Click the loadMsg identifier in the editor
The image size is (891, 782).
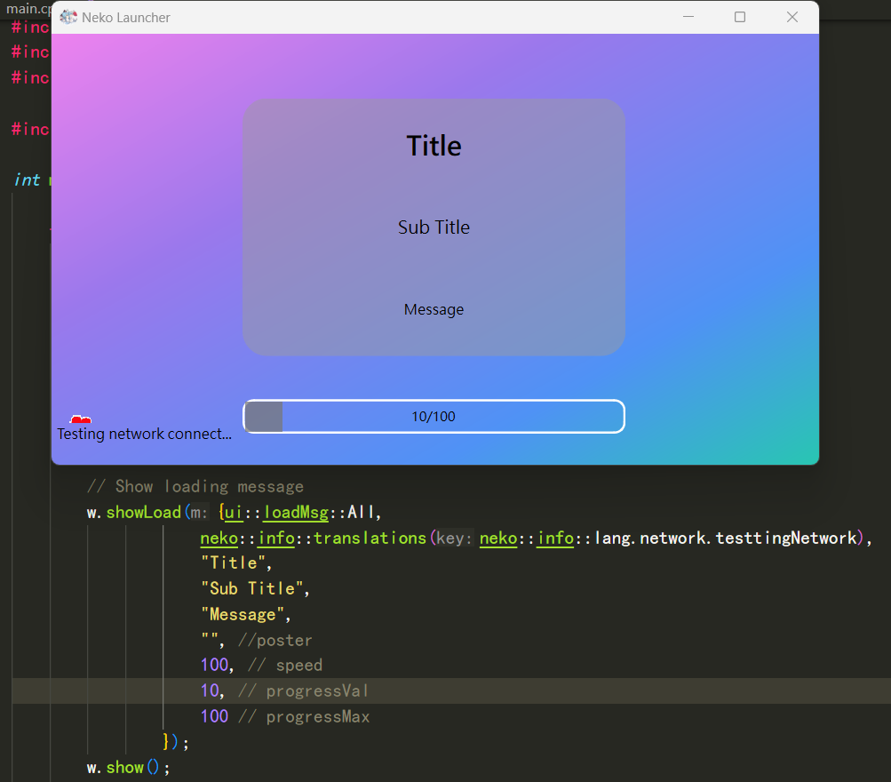click(x=296, y=512)
